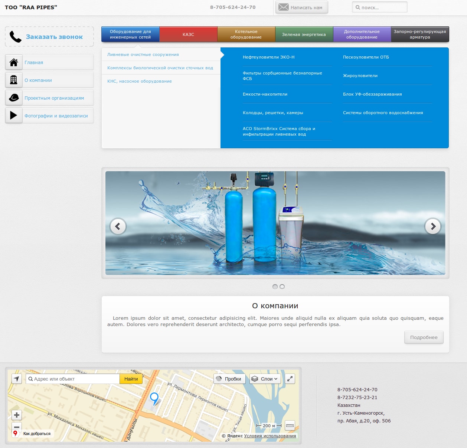Click the phone icon beside Заказать звонок
467x448 pixels.
15,37
